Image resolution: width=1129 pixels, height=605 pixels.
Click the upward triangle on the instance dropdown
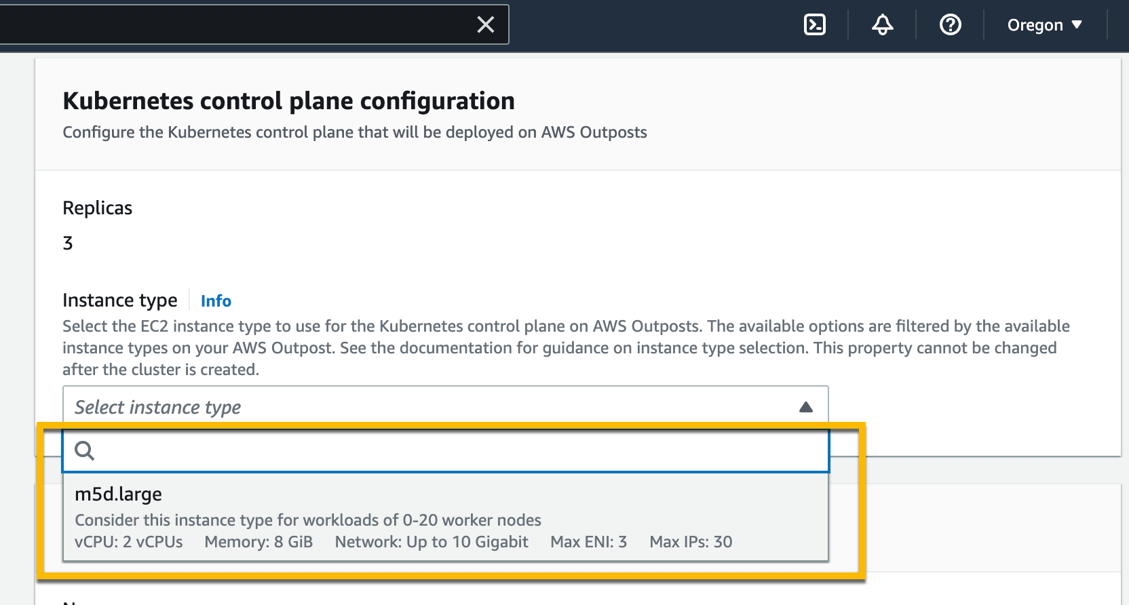click(806, 406)
